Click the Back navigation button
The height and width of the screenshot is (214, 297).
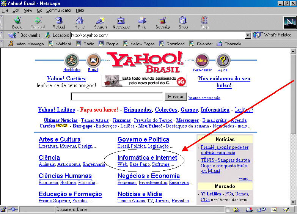(17, 22)
